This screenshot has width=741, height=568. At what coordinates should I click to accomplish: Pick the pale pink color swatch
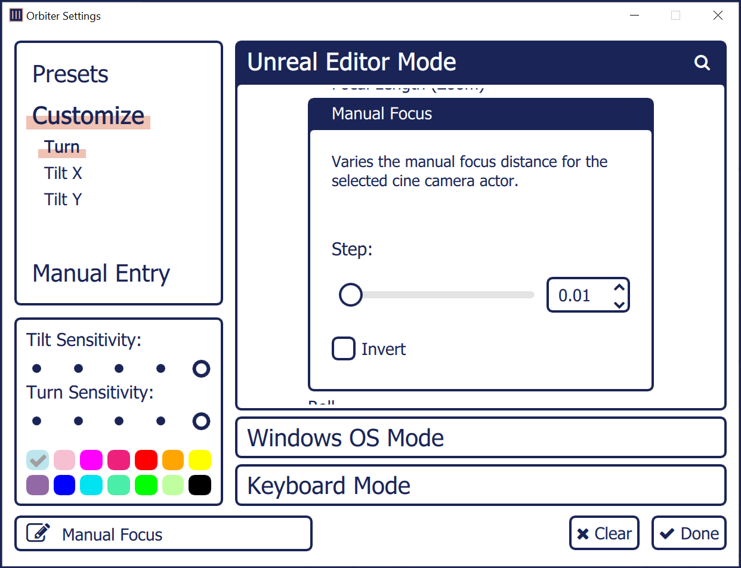click(x=64, y=460)
